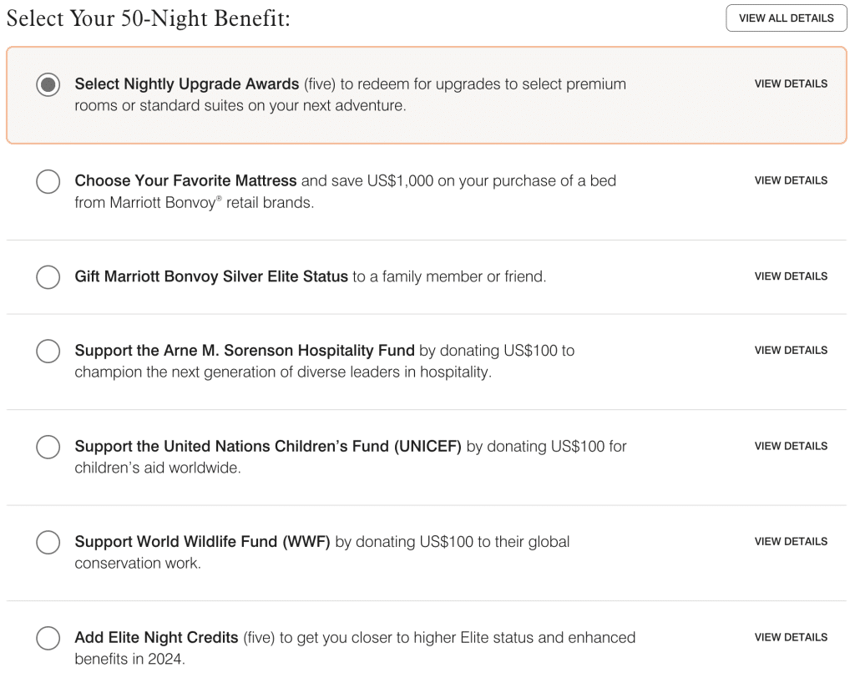View details for UNICEF donation
855x673 pixels.
[x=791, y=446]
